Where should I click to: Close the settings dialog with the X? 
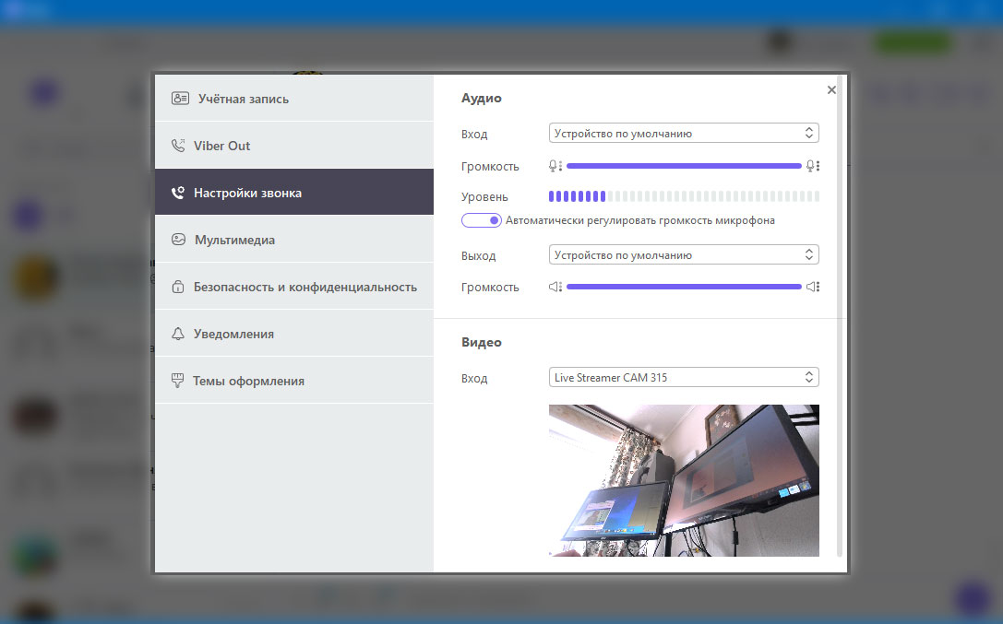tap(831, 90)
